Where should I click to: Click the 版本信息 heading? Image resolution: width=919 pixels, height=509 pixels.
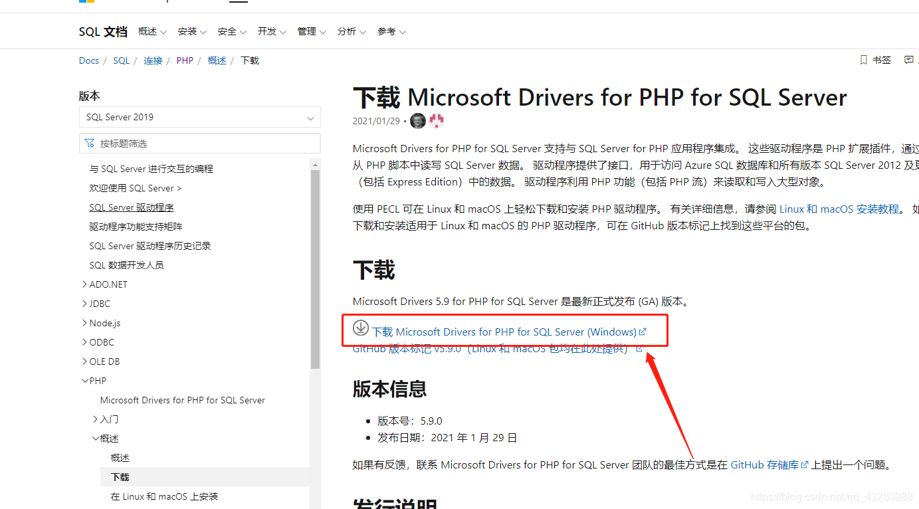coord(389,389)
